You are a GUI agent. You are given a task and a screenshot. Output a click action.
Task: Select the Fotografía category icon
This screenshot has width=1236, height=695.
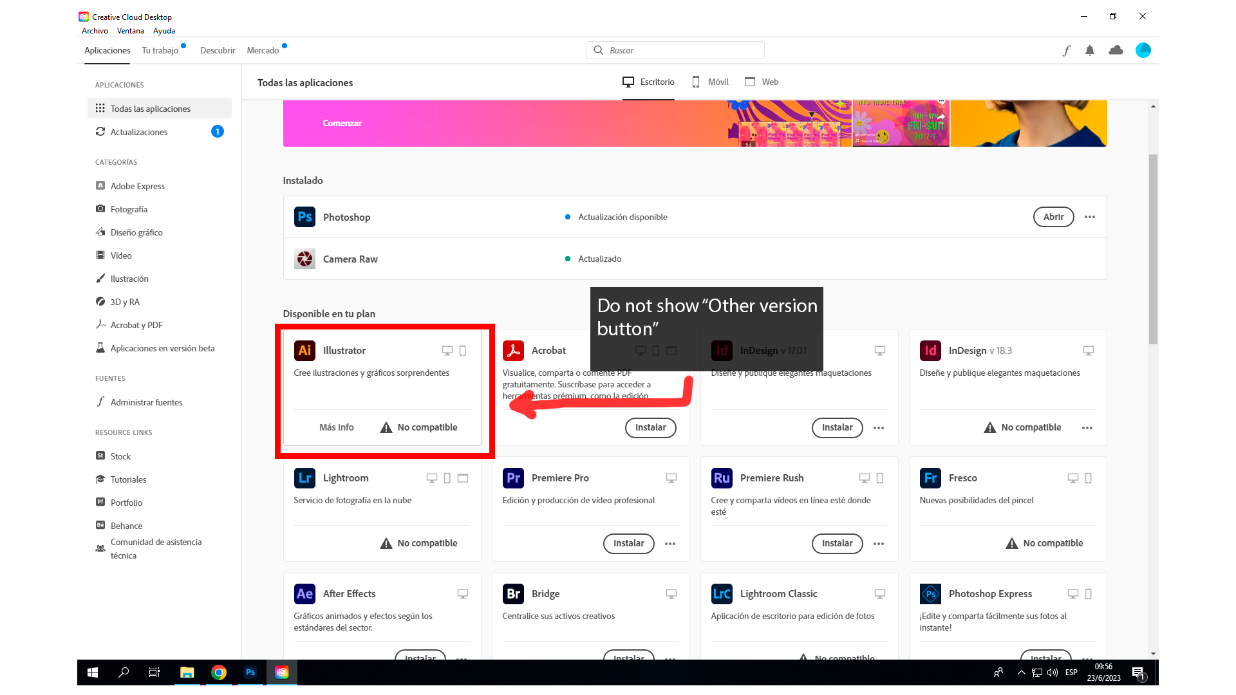click(100, 208)
